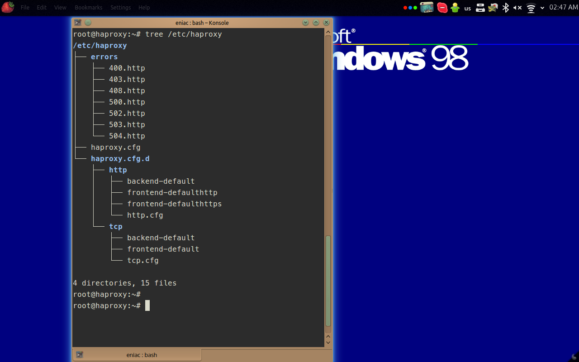
Task: Click the 'http' directory entry
Action: (x=118, y=170)
